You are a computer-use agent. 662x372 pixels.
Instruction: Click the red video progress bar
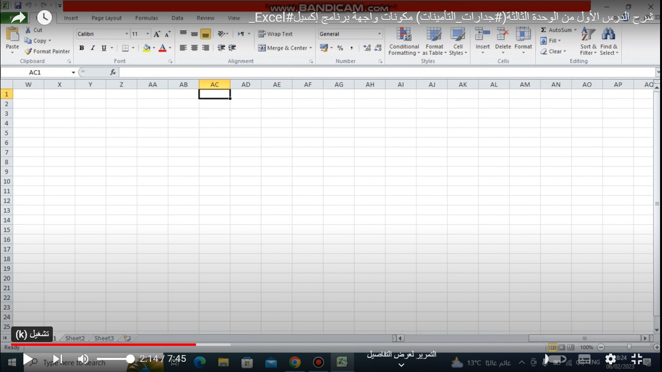(x=103, y=345)
